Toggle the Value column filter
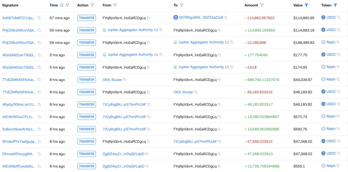The height and width of the screenshot is (172, 348). [x=307, y=5]
